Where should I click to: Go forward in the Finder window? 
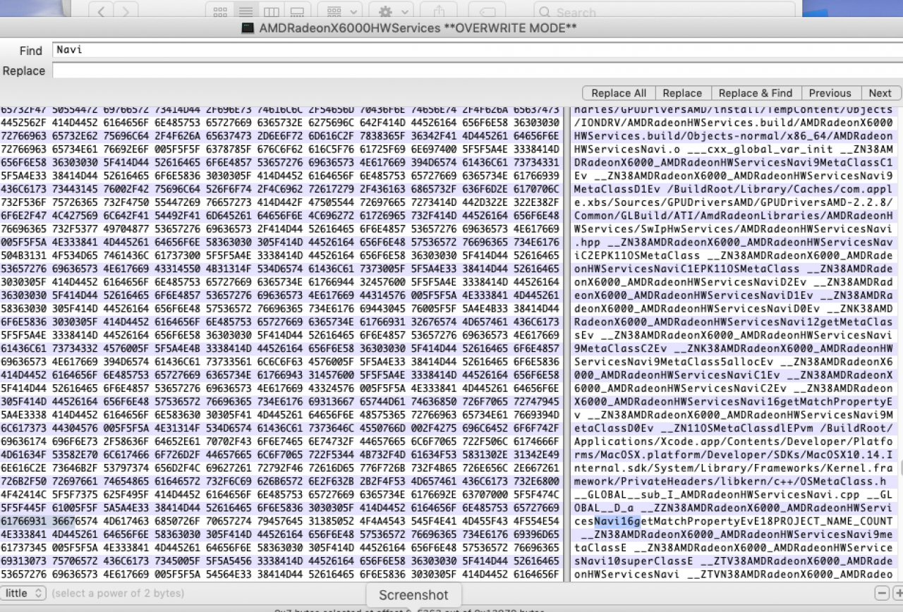click(x=126, y=11)
